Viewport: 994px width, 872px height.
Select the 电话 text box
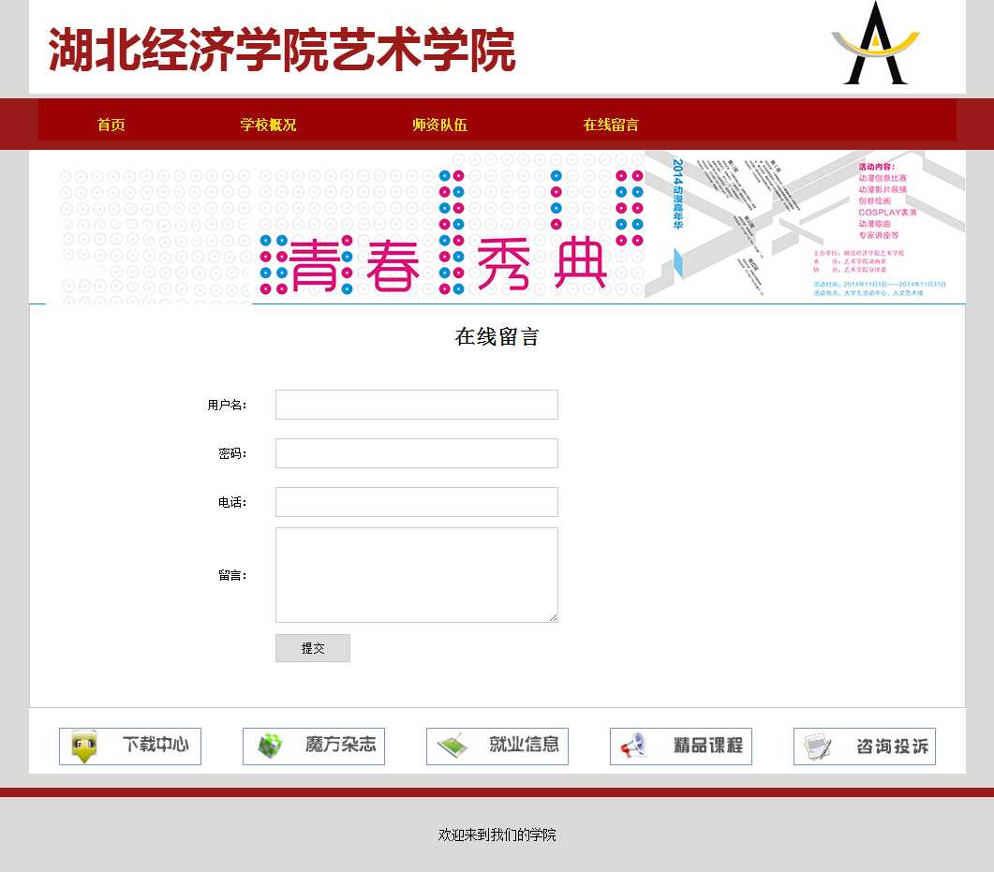[416, 502]
